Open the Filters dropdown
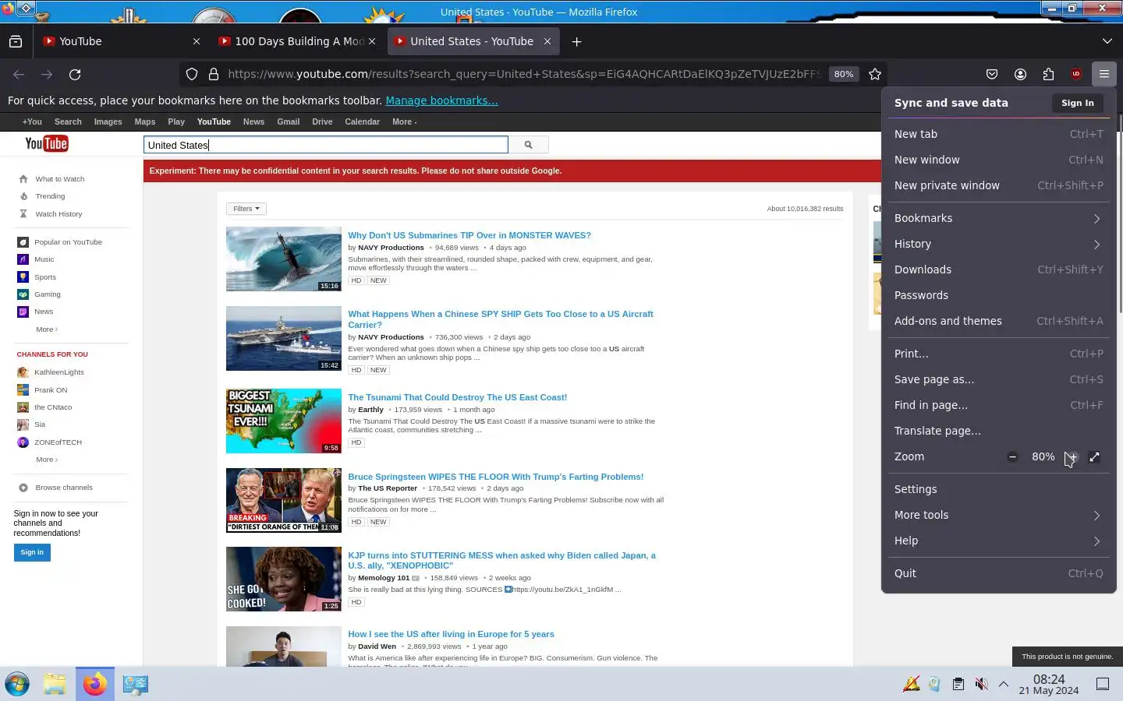The height and width of the screenshot is (701, 1123). [x=246, y=209]
